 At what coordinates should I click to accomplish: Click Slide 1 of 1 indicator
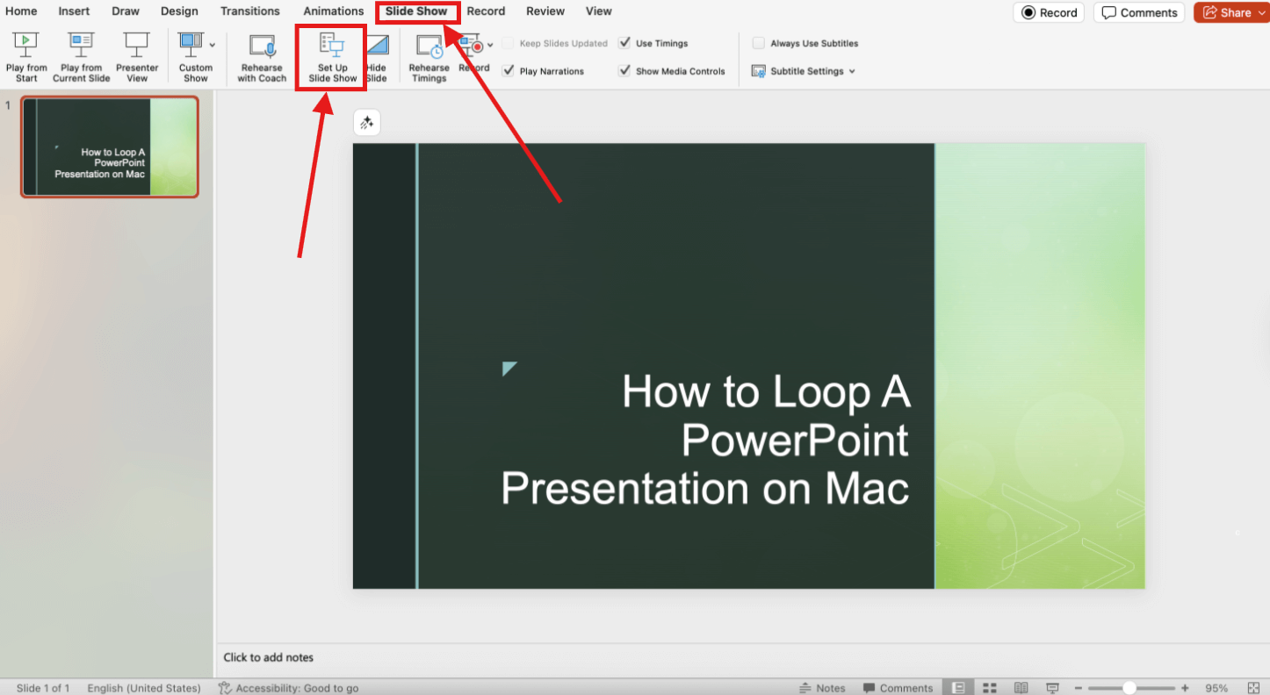[43, 688]
